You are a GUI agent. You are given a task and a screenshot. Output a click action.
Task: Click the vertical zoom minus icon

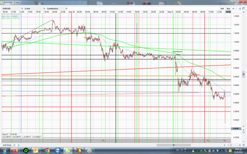click(243, 141)
